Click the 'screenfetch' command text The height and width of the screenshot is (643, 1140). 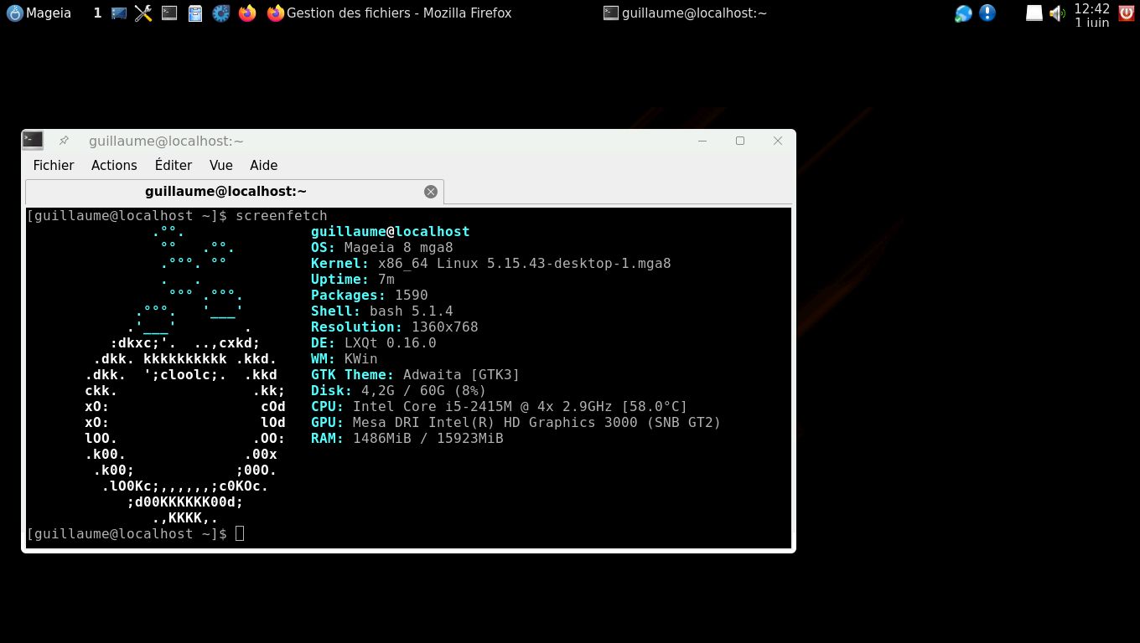pos(282,215)
